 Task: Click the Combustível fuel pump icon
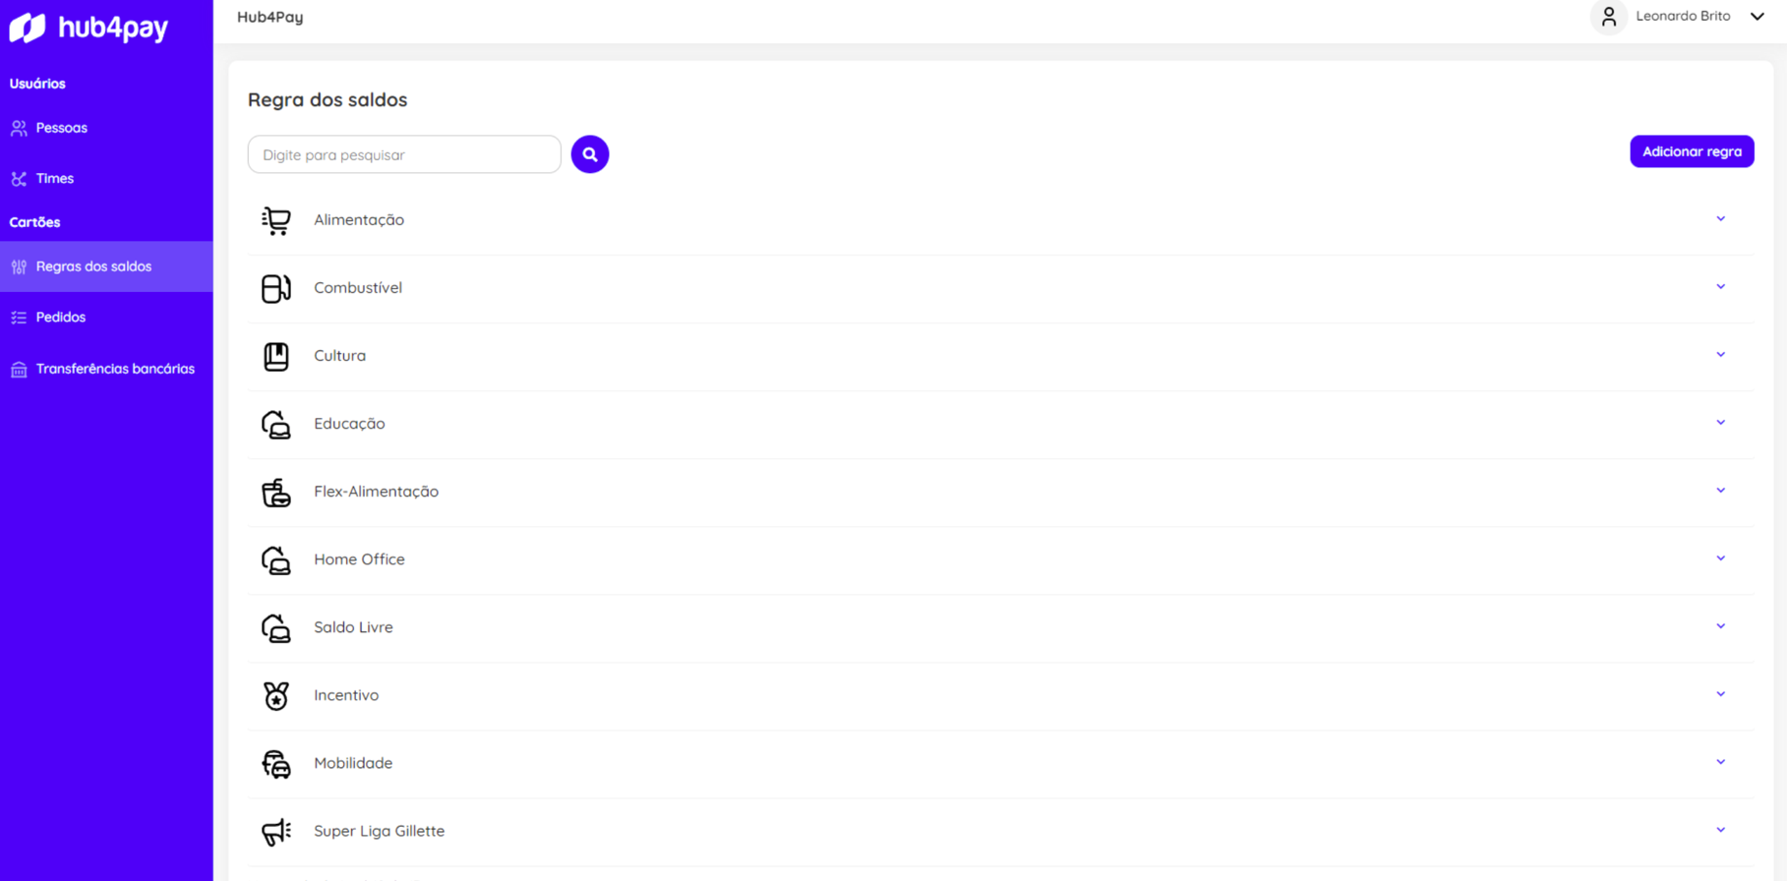tap(276, 288)
